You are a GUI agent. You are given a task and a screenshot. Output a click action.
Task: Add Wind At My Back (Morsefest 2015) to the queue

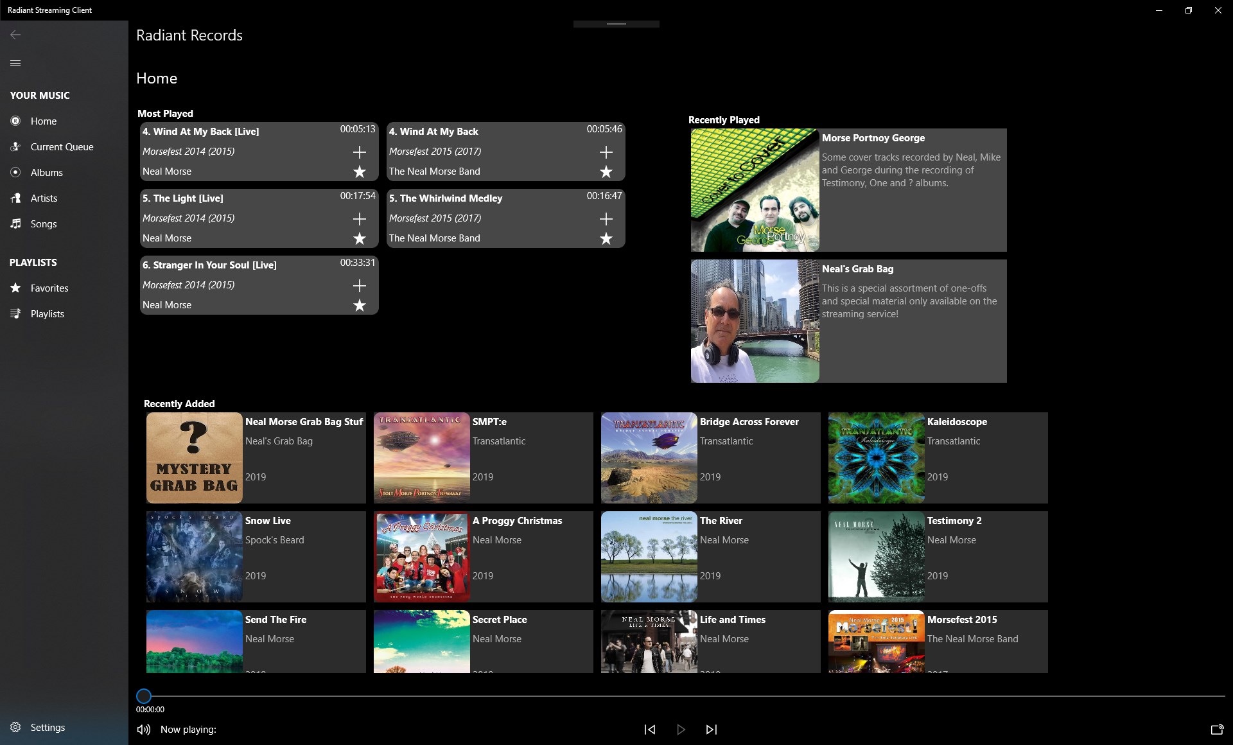[606, 152]
